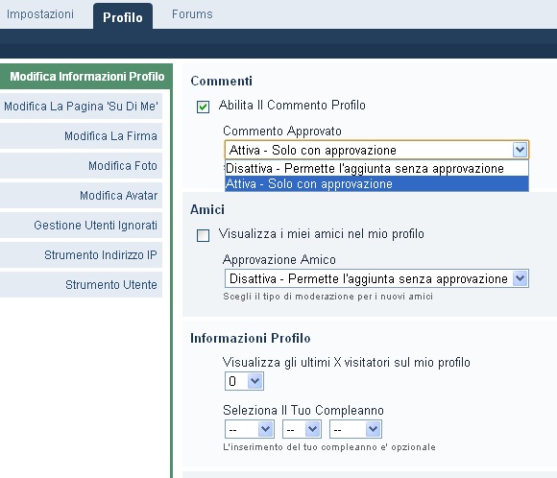
Task: Go to Modifica La Firma
Action: [x=81, y=136]
